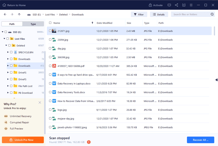Go back with the left arrow
The image size is (218, 146).
click(x=5, y=14)
